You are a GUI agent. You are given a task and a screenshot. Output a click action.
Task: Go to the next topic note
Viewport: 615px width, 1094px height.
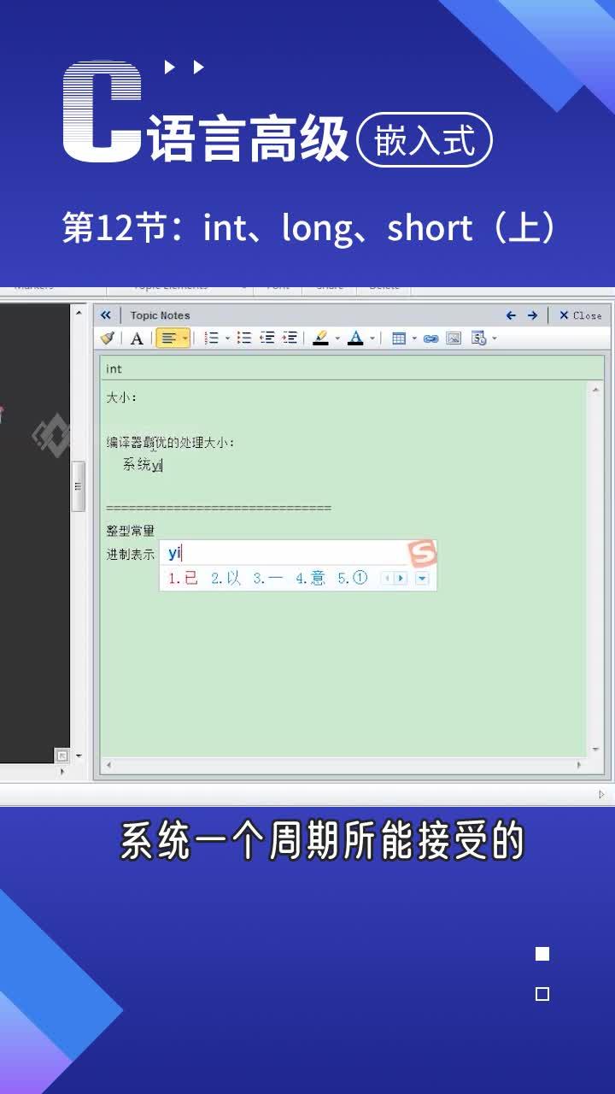532,315
